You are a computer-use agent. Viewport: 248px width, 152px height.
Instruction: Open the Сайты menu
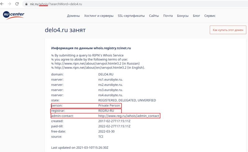154,16
